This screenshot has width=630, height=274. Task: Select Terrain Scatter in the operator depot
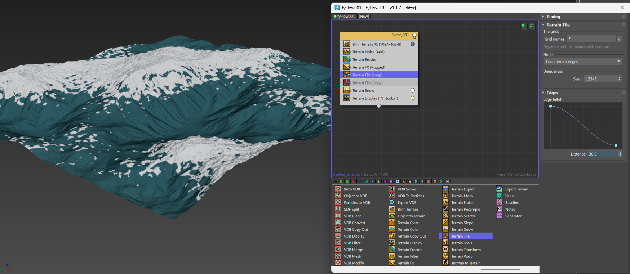[x=463, y=216]
